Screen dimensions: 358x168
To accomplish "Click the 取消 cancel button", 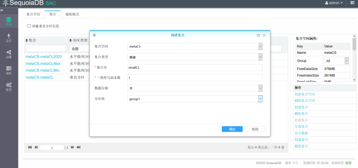I will coord(255,129).
